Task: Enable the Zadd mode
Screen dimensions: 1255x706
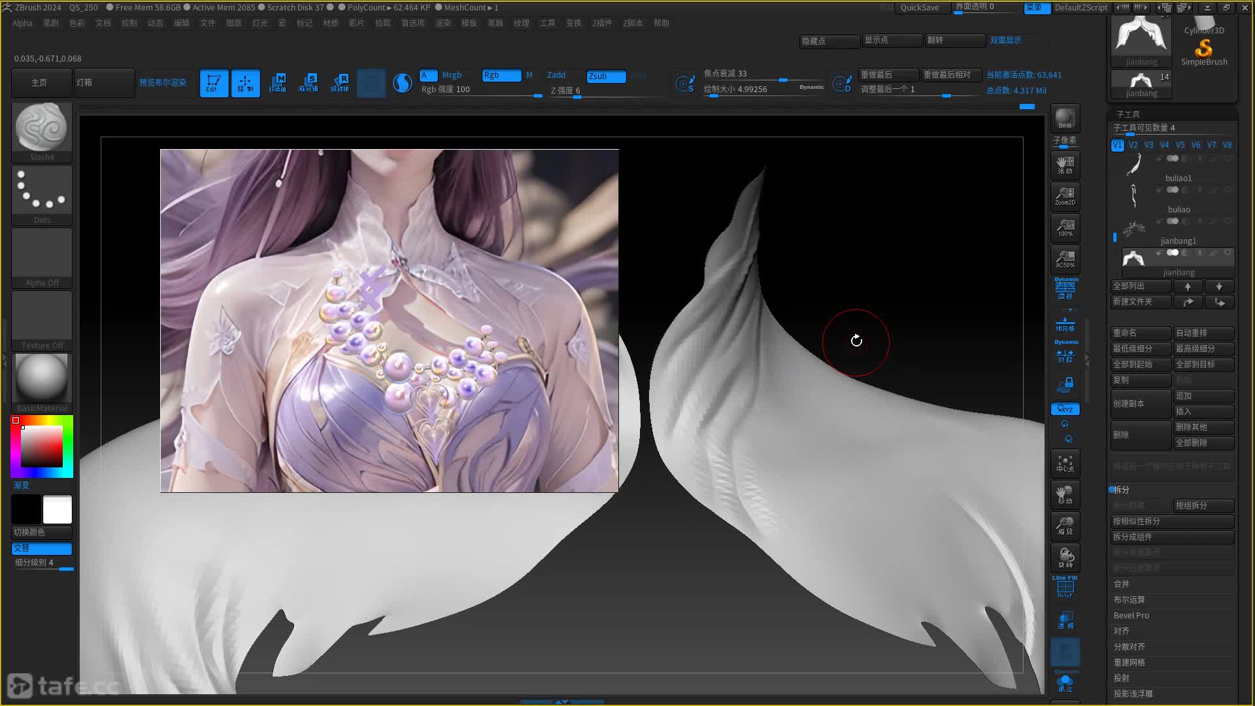Action: [556, 75]
